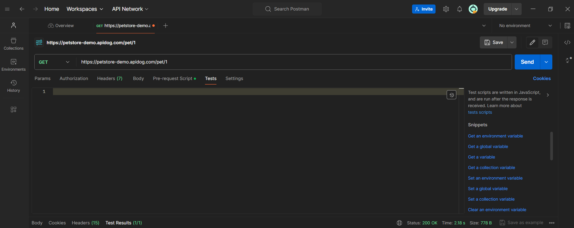The width and height of the screenshot is (574, 228).
Task: Insert Get a global variable snippet
Action: click(488, 146)
